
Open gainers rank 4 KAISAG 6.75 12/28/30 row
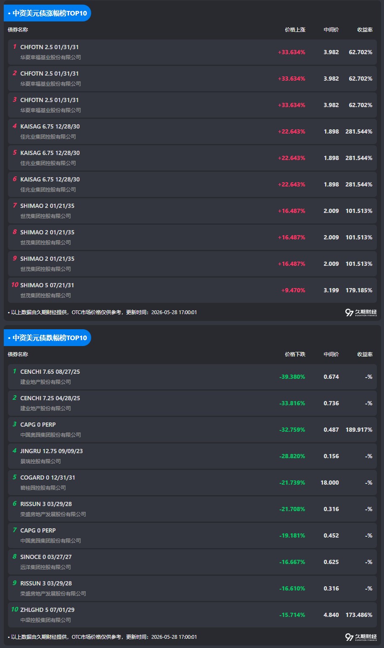192,131
